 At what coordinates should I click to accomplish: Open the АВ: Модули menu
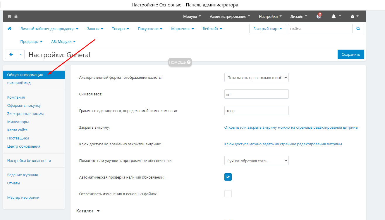(x=63, y=42)
